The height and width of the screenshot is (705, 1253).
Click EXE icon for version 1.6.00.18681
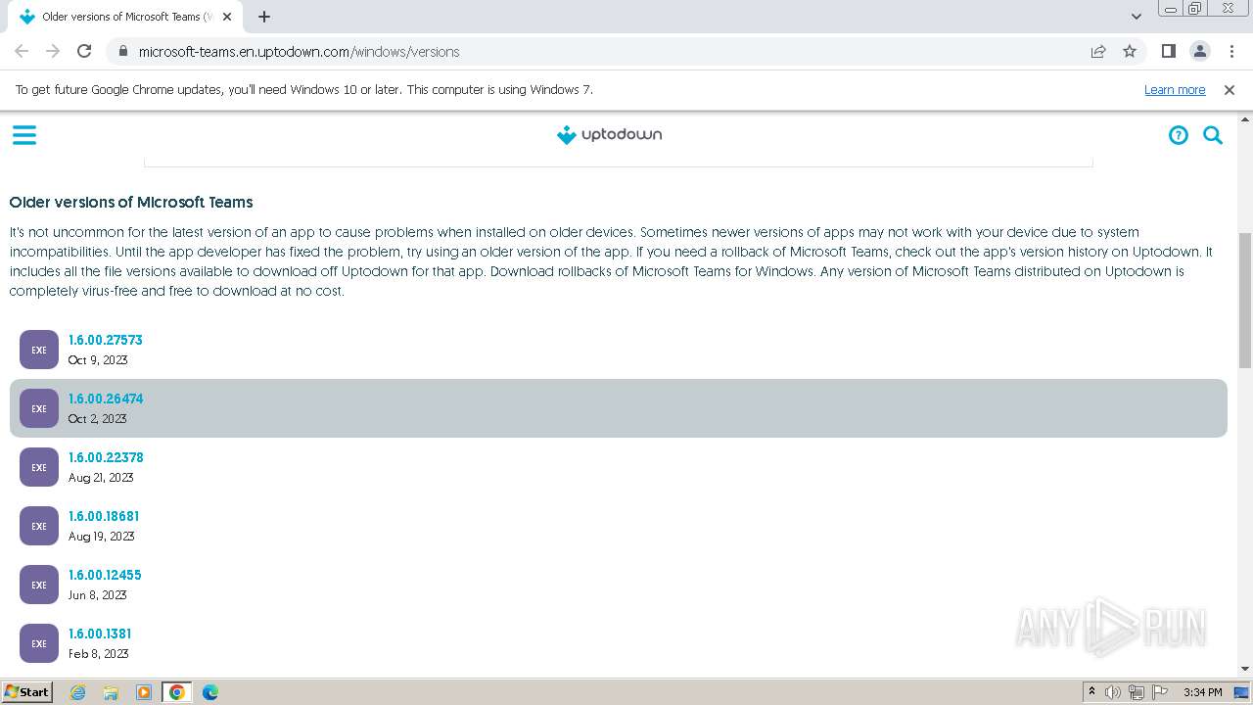39,526
